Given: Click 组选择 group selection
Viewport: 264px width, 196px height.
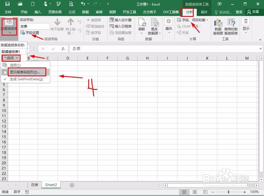Looking at the screenshot, I should tap(94, 20).
